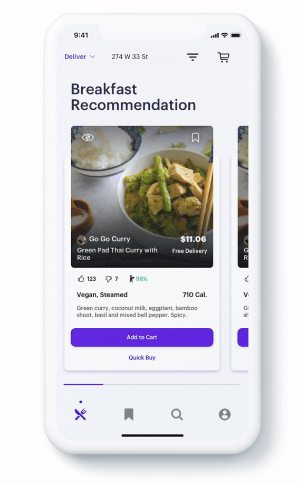
Task: Edit the 274 W 33 St address field
Action: coord(145,57)
